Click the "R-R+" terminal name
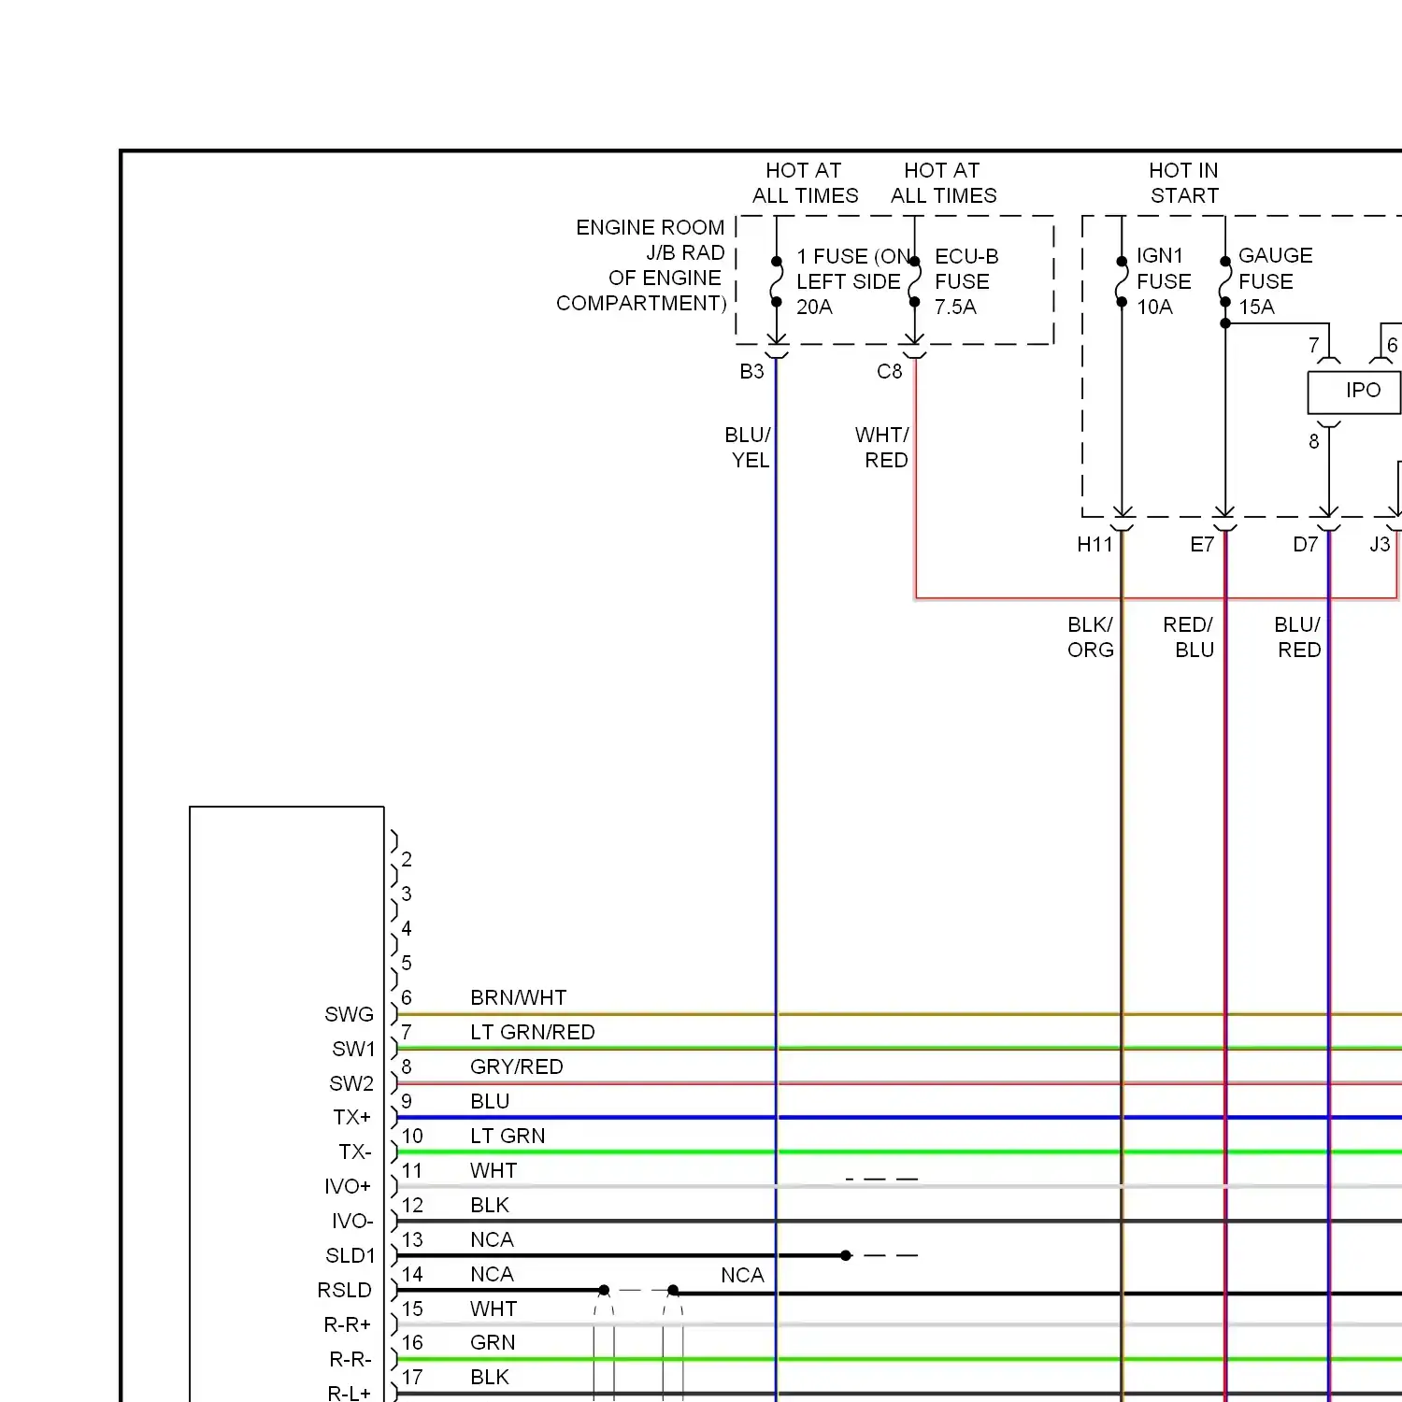Screen dimensions: 1402x1402 tap(348, 1325)
